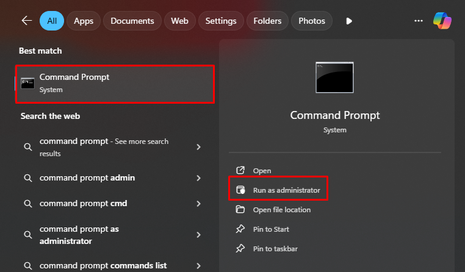Click the Pin to Start pin icon
This screenshot has height=272, width=465.
coord(240,229)
